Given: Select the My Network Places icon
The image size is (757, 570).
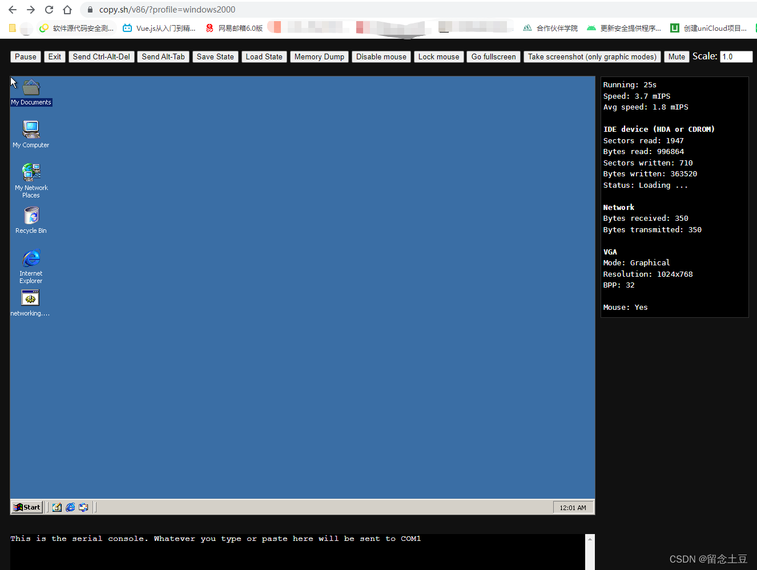Looking at the screenshot, I should [31, 180].
